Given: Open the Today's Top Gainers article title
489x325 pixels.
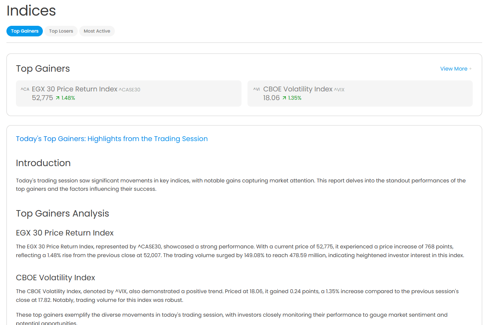Looking at the screenshot, I should point(112,139).
